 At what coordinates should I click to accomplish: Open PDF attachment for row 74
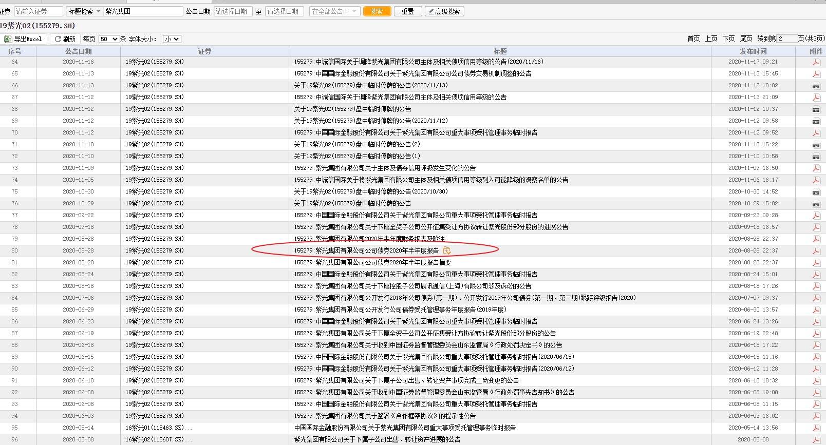click(816, 180)
